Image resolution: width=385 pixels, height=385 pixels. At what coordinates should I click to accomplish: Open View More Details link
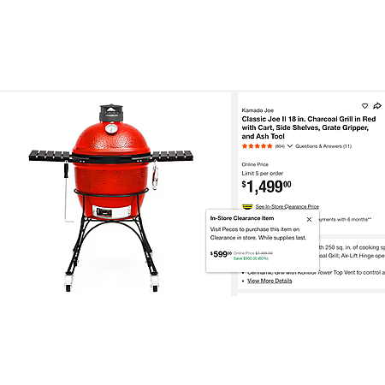point(269,281)
